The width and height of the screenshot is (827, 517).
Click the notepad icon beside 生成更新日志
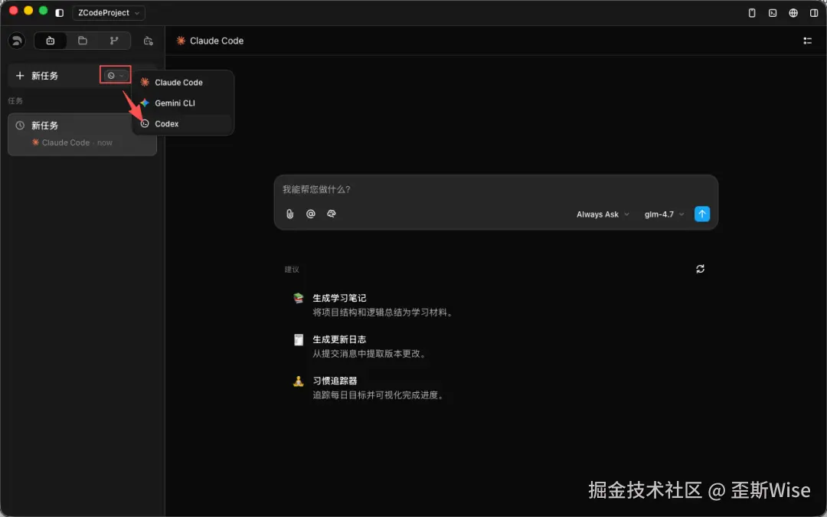point(299,340)
